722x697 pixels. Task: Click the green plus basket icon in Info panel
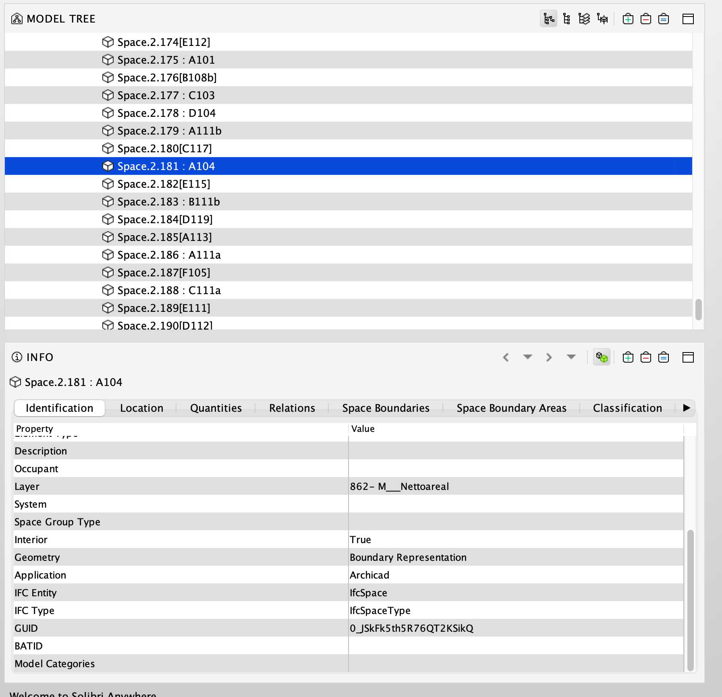pyautogui.click(x=628, y=357)
